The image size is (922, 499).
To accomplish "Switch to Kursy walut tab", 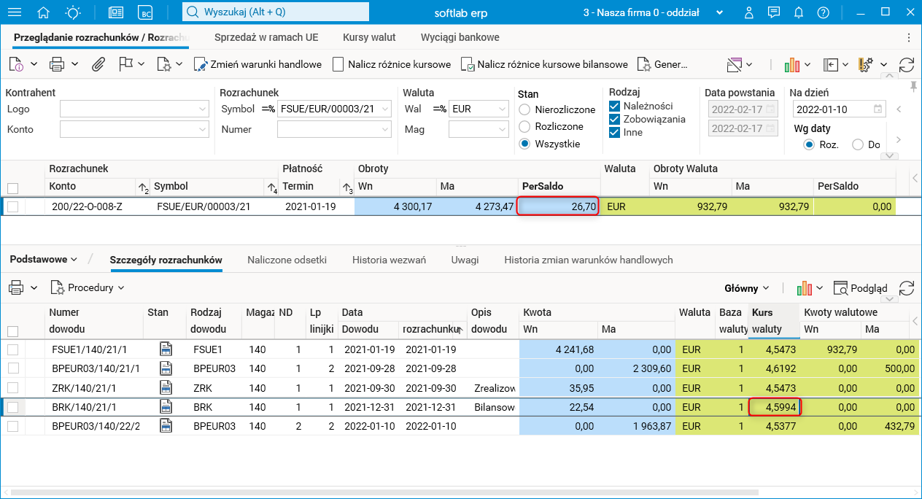I will 369,36.
